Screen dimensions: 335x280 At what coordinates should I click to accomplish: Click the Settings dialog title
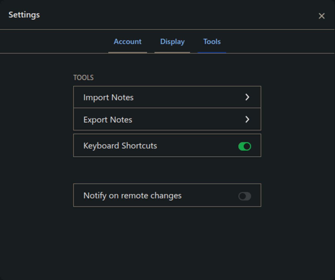(x=24, y=15)
